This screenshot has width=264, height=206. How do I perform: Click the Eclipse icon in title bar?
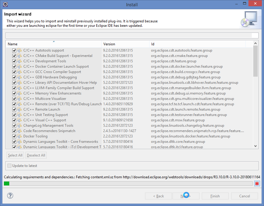pyautogui.click(x=5, y=4)
